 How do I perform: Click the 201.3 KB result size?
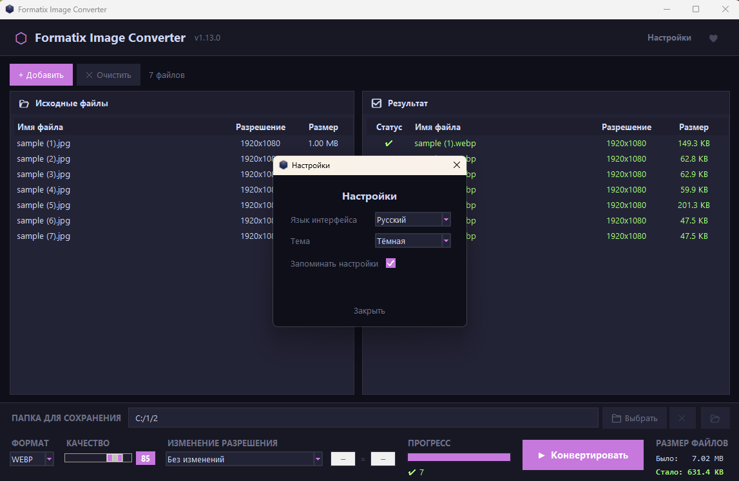coord(694,205)
